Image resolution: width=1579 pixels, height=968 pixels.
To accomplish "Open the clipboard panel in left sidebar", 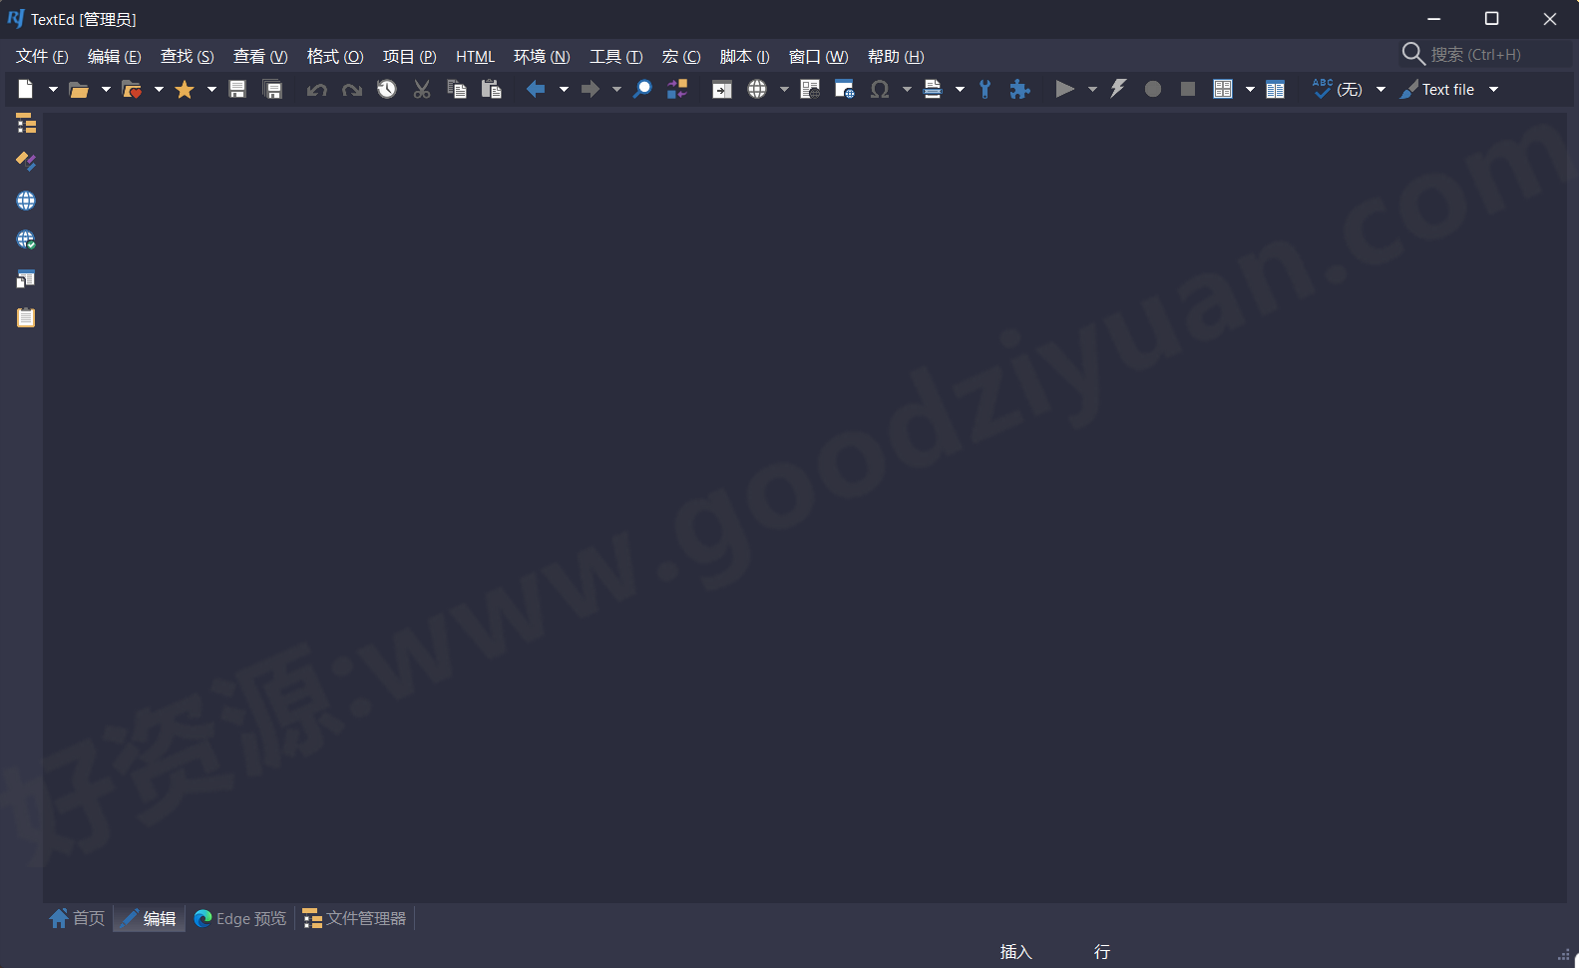I will pos(26,317).
